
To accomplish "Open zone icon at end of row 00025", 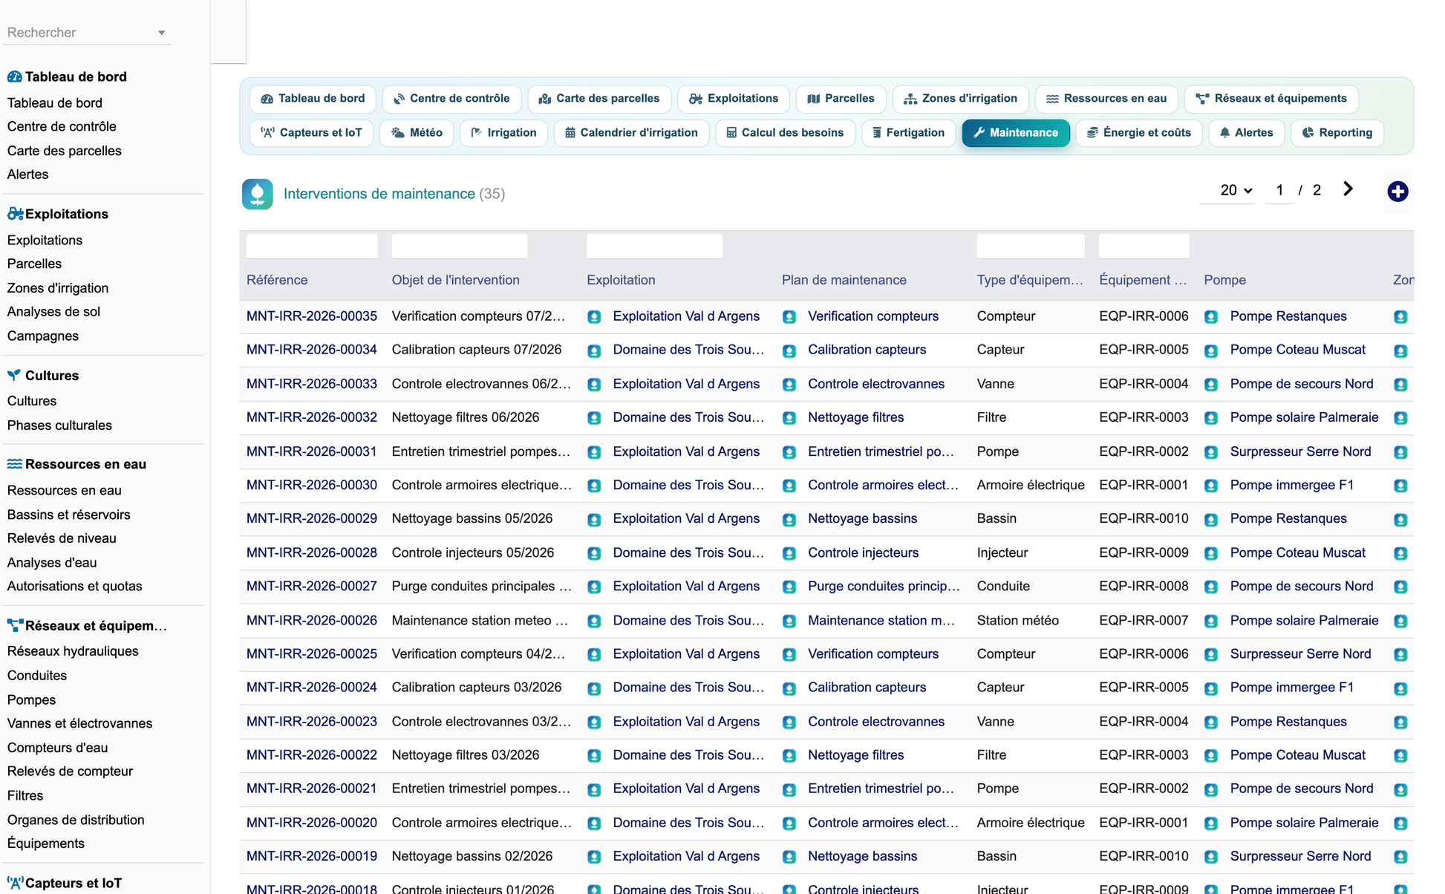I will click(x=1400, y=654).
